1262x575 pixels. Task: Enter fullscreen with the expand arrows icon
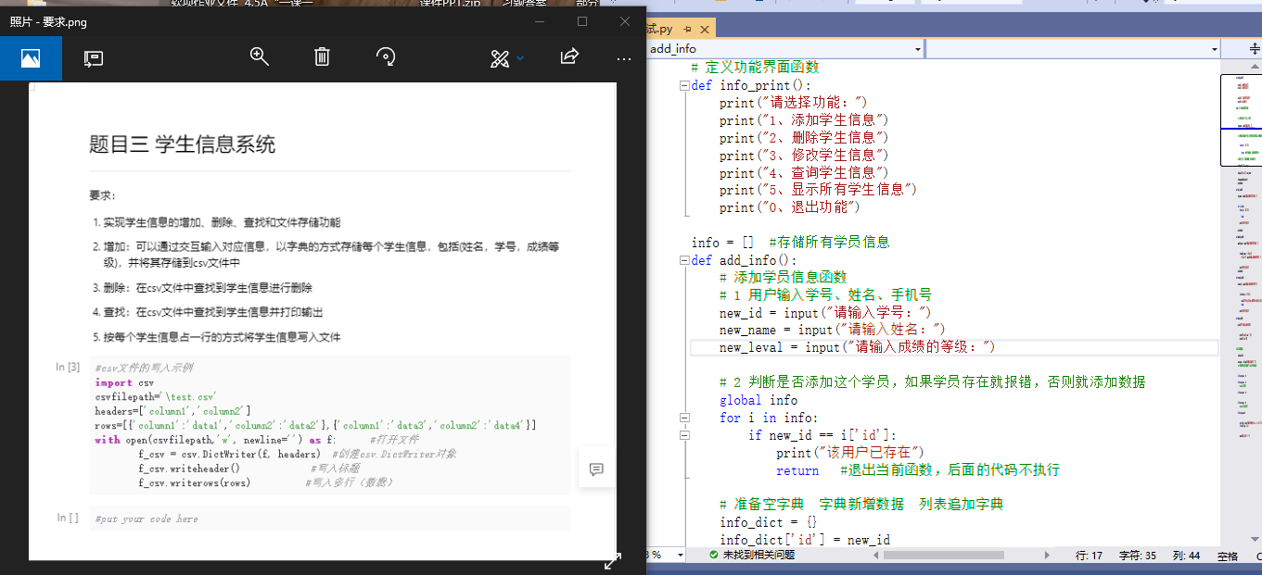pyautogui.click(x=612, y=562)
